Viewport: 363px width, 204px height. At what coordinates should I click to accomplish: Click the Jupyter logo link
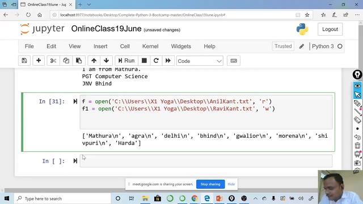pos(43,29)
